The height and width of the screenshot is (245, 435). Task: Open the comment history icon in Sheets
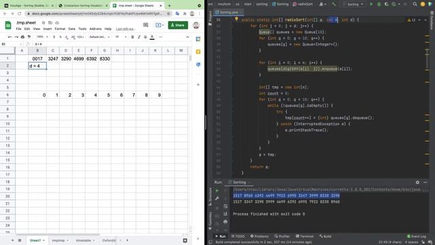145,25
